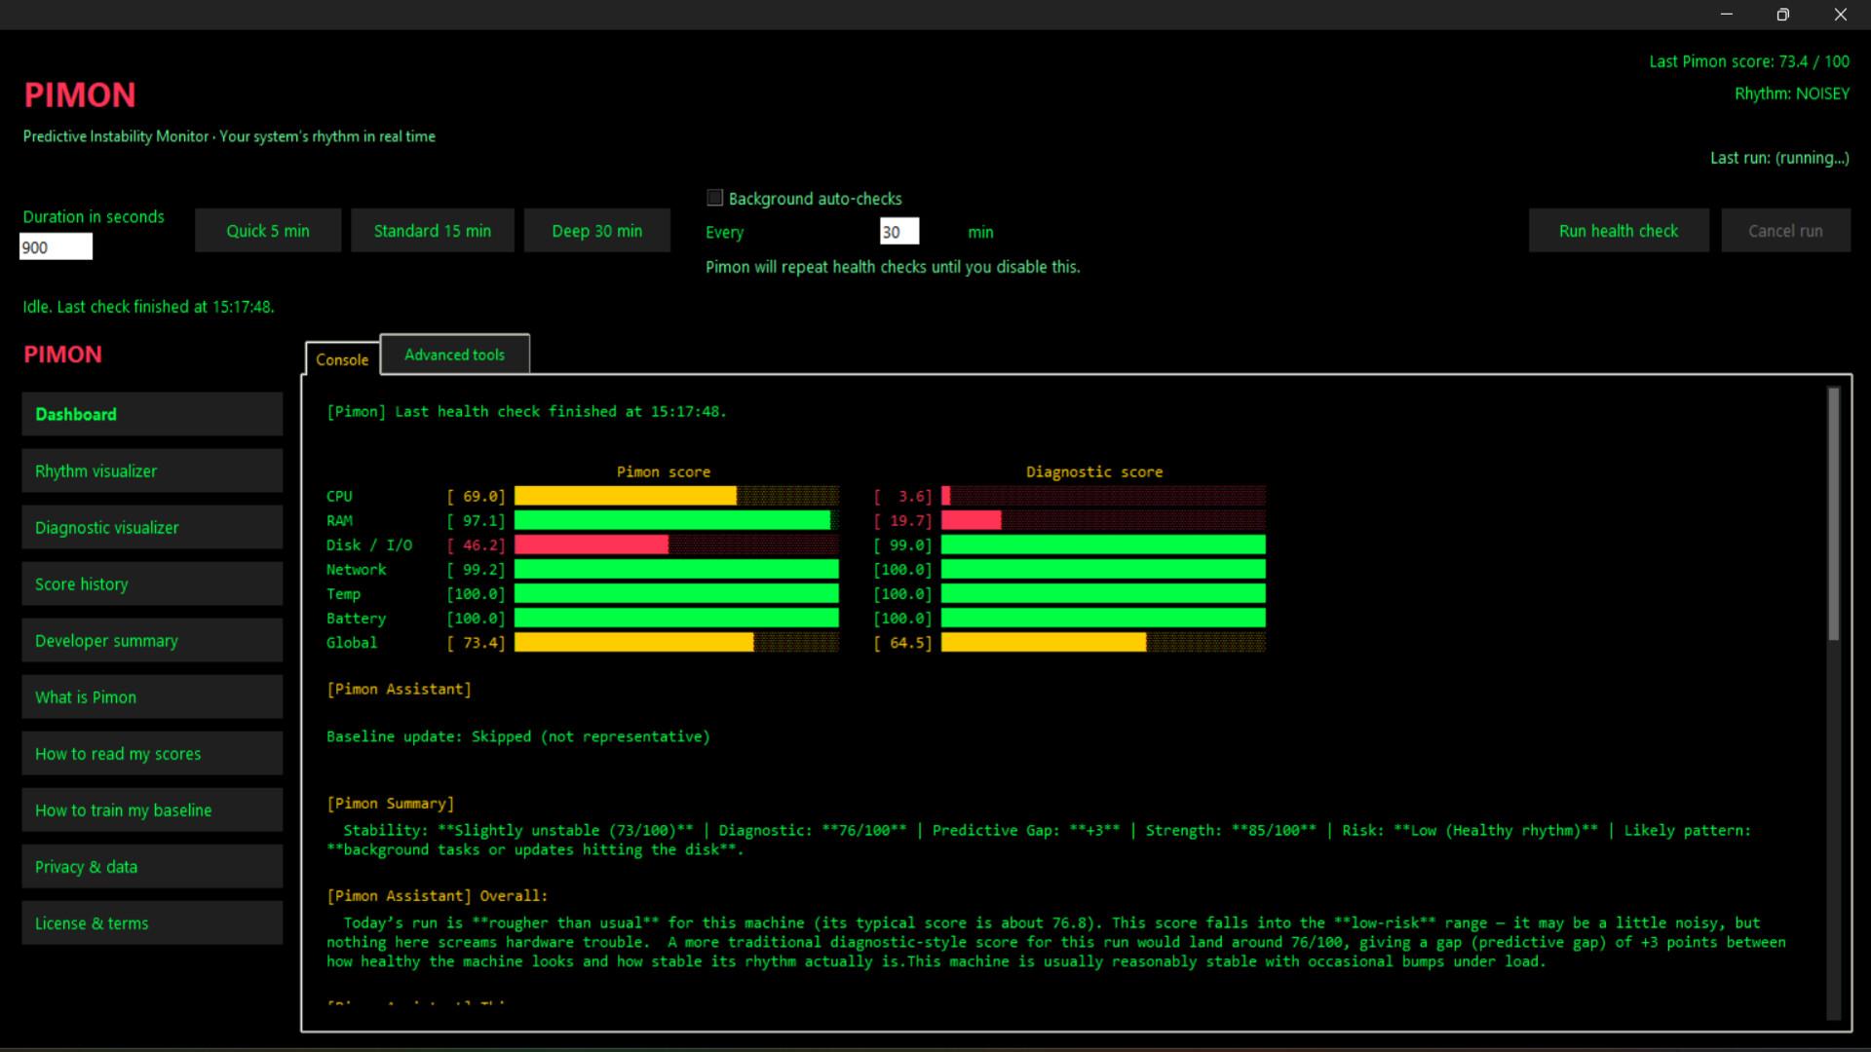Open the Developer summary panel
The width and height of the screenshot is (1871, 1052).
pos(151,640)
